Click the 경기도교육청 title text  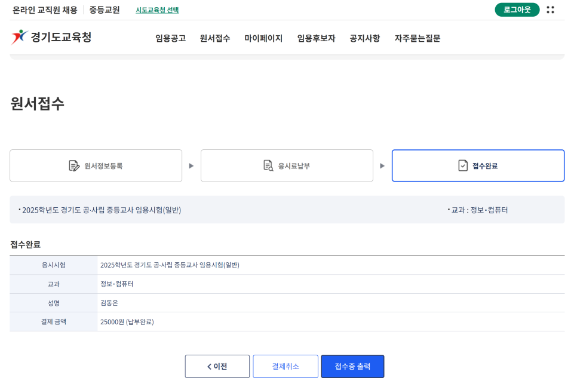(61, 37)
